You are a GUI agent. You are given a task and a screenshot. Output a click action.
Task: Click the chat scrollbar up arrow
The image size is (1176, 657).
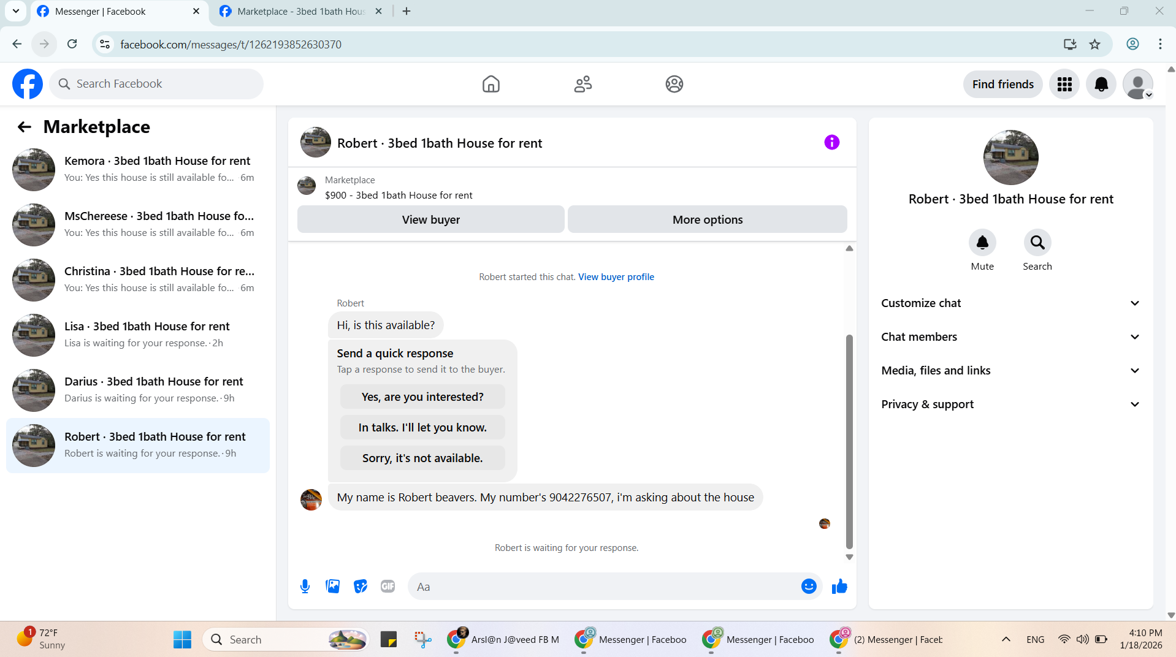pyautogui.click(x=849, y=248)
